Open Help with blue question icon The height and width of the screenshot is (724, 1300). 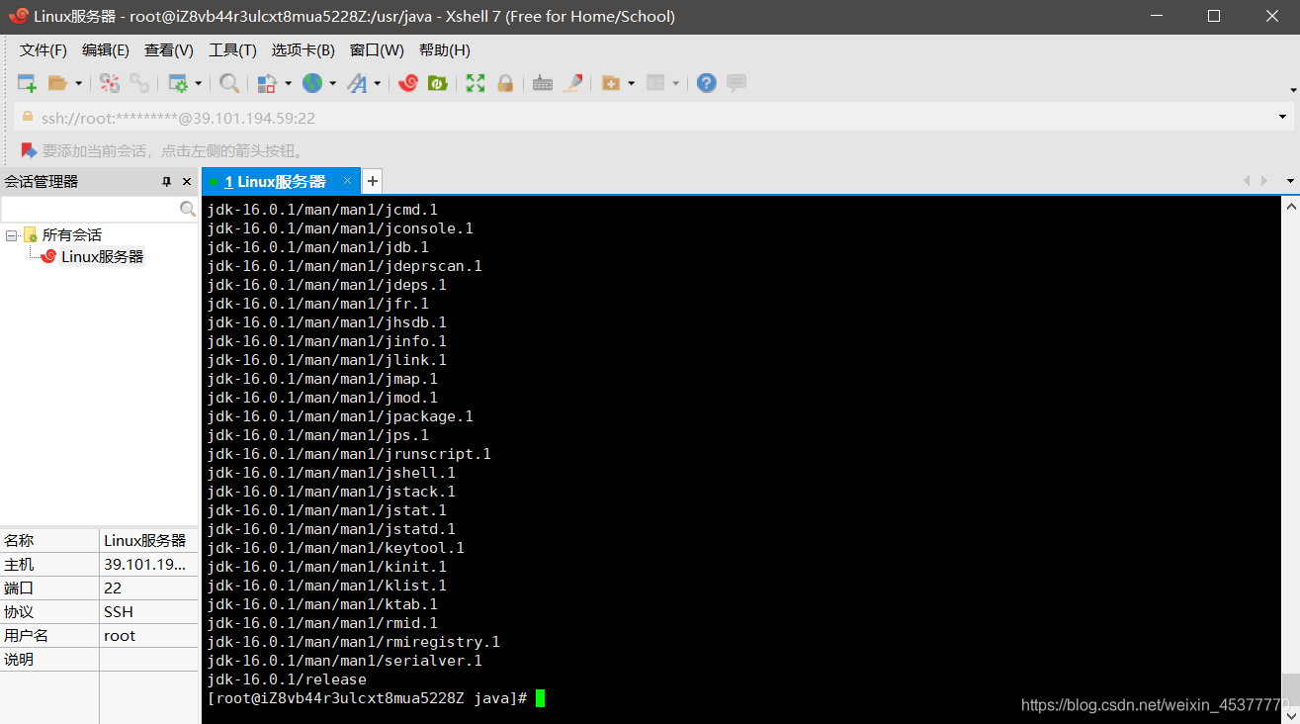pos(706,83)
